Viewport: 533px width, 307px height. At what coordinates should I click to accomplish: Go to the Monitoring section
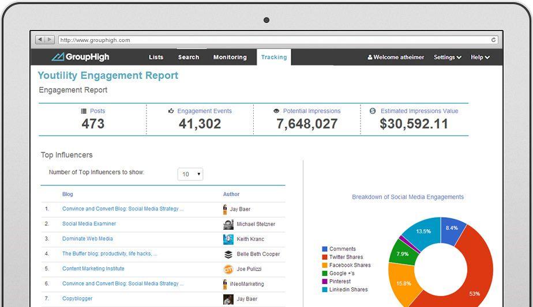coord(230,57)
